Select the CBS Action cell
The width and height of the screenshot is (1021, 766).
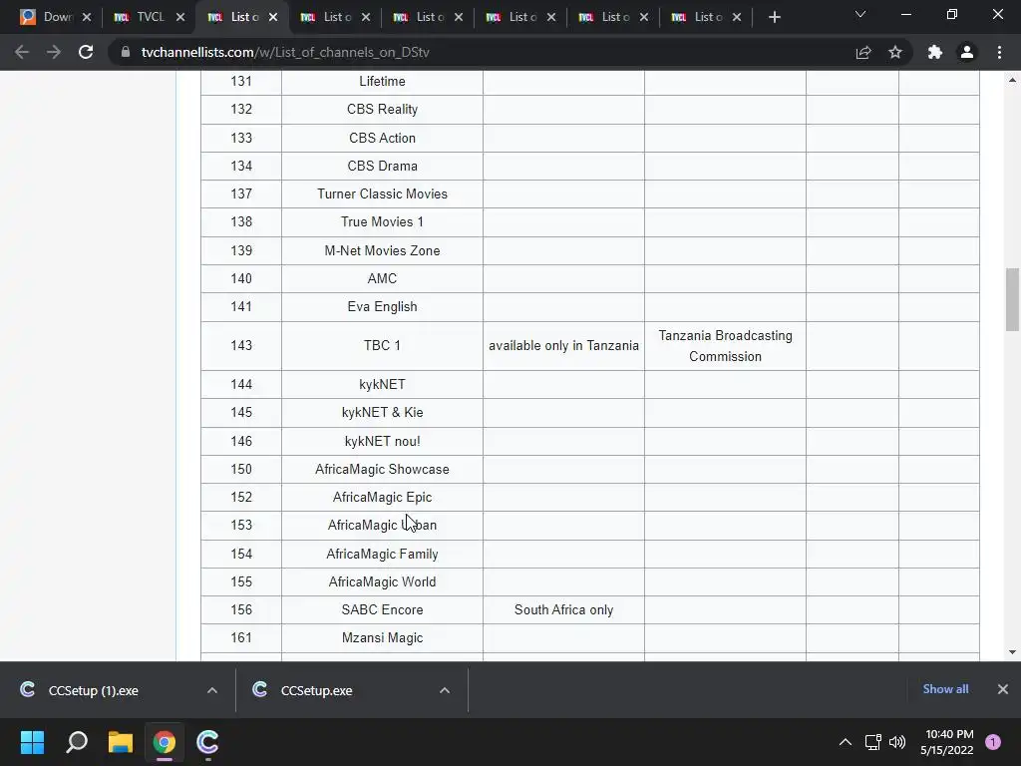pos(382,138)
